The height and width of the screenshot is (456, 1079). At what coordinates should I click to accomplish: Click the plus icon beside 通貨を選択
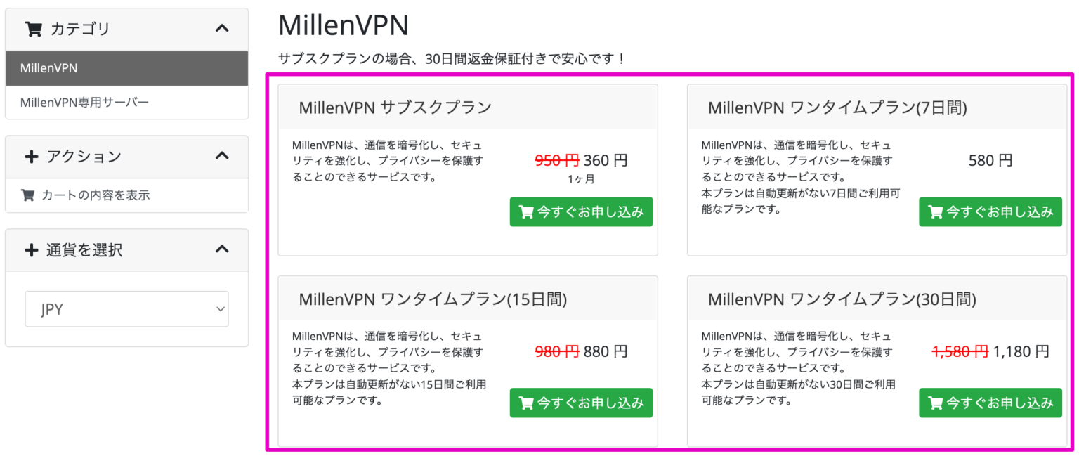coord(32,250)
